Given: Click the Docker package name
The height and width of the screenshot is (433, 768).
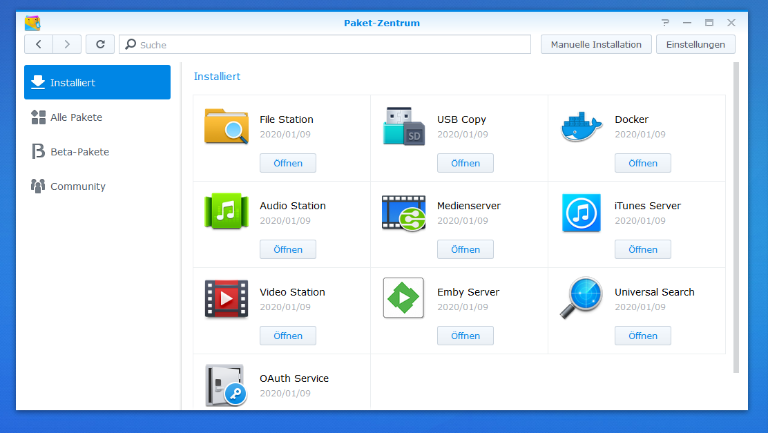Looking at the screenshot, I should pos(631,119).
